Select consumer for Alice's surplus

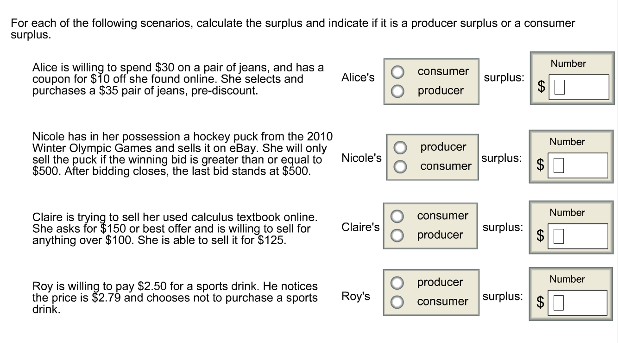[x=397, y=71]
